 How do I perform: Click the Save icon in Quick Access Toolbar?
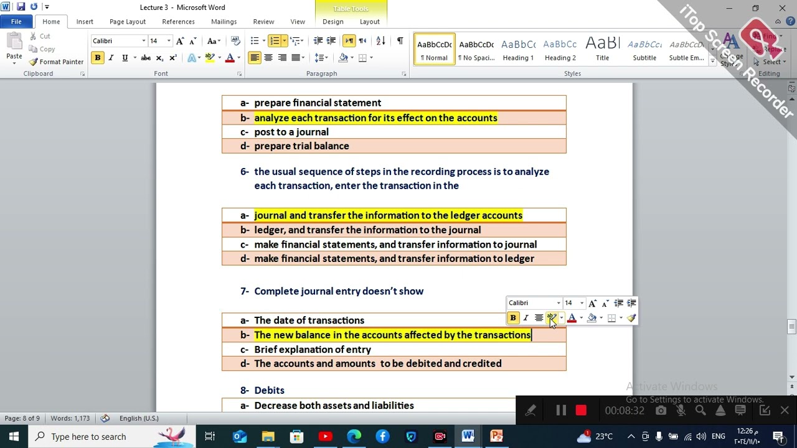click(x=21, y=7)
